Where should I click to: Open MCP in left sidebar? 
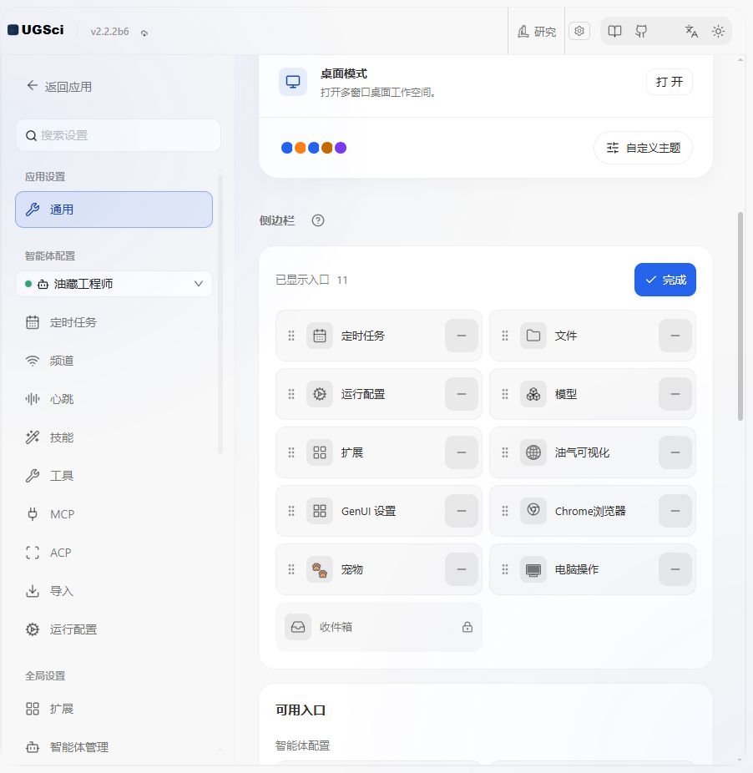click(x=114, y=514)
